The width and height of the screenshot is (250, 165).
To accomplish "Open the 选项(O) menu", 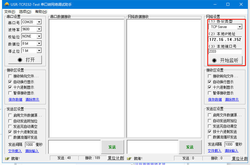I will pos(25,12).
